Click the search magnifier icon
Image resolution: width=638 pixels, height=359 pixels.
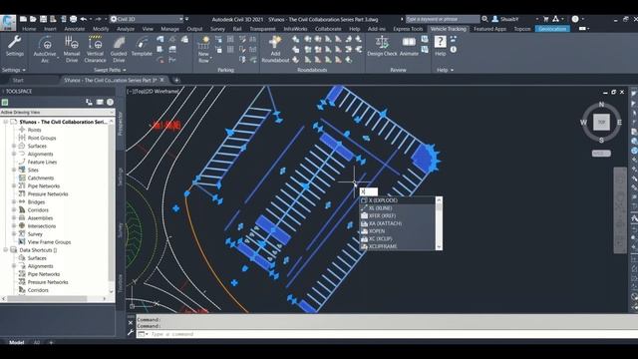tap(484, 19)
